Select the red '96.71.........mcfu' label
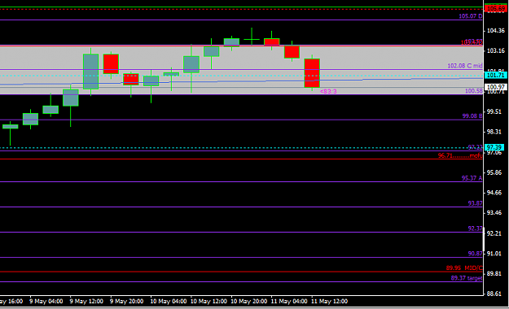 [x=460, y=155]
